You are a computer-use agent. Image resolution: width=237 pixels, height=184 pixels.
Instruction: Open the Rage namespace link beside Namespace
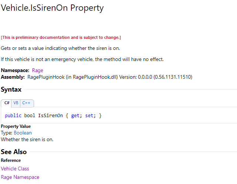click(x=37, y=70)
